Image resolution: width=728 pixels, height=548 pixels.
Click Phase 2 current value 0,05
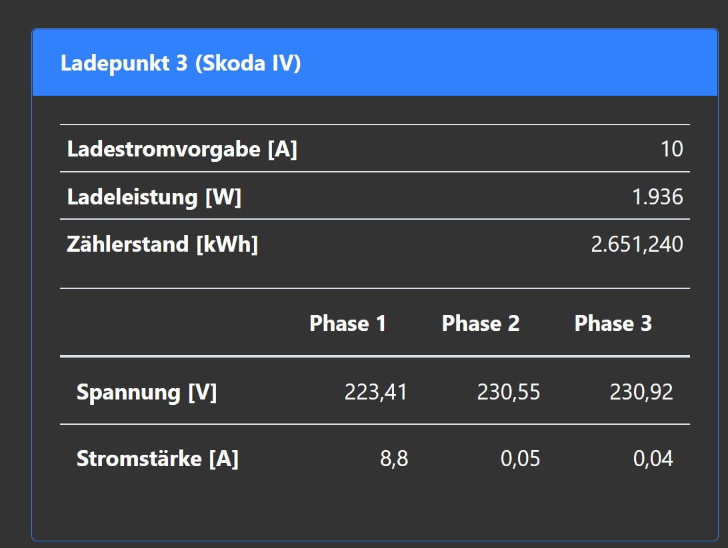520,459
